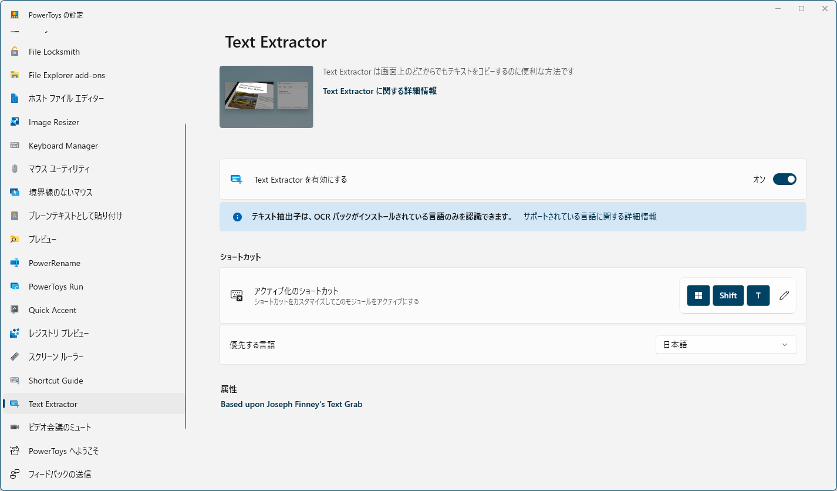The height and width of the screenshot is (491, 837).
Task: Click the Quick Accent icon
Action: click(15, 310)
